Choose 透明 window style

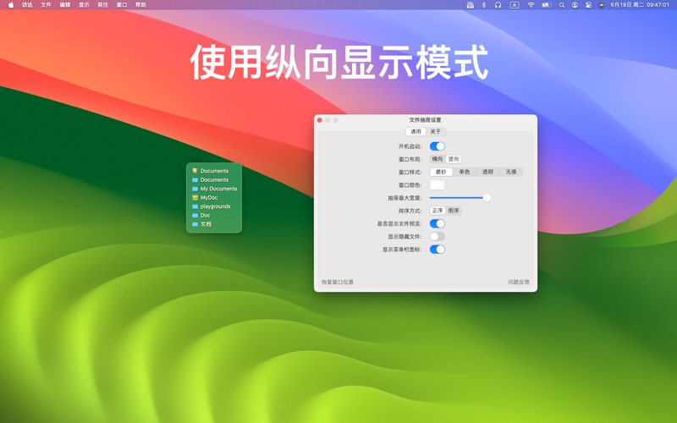[487, 172]
